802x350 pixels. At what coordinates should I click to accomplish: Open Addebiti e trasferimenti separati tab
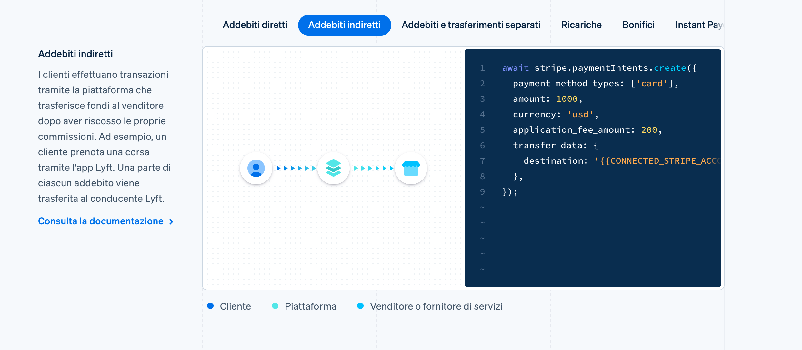coord(471,25)
